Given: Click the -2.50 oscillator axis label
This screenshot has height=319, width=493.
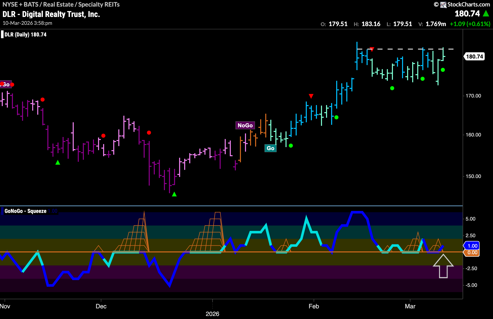Looking at the screenshot, I should click(471, 268).
